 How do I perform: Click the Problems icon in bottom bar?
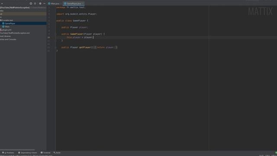3,153
